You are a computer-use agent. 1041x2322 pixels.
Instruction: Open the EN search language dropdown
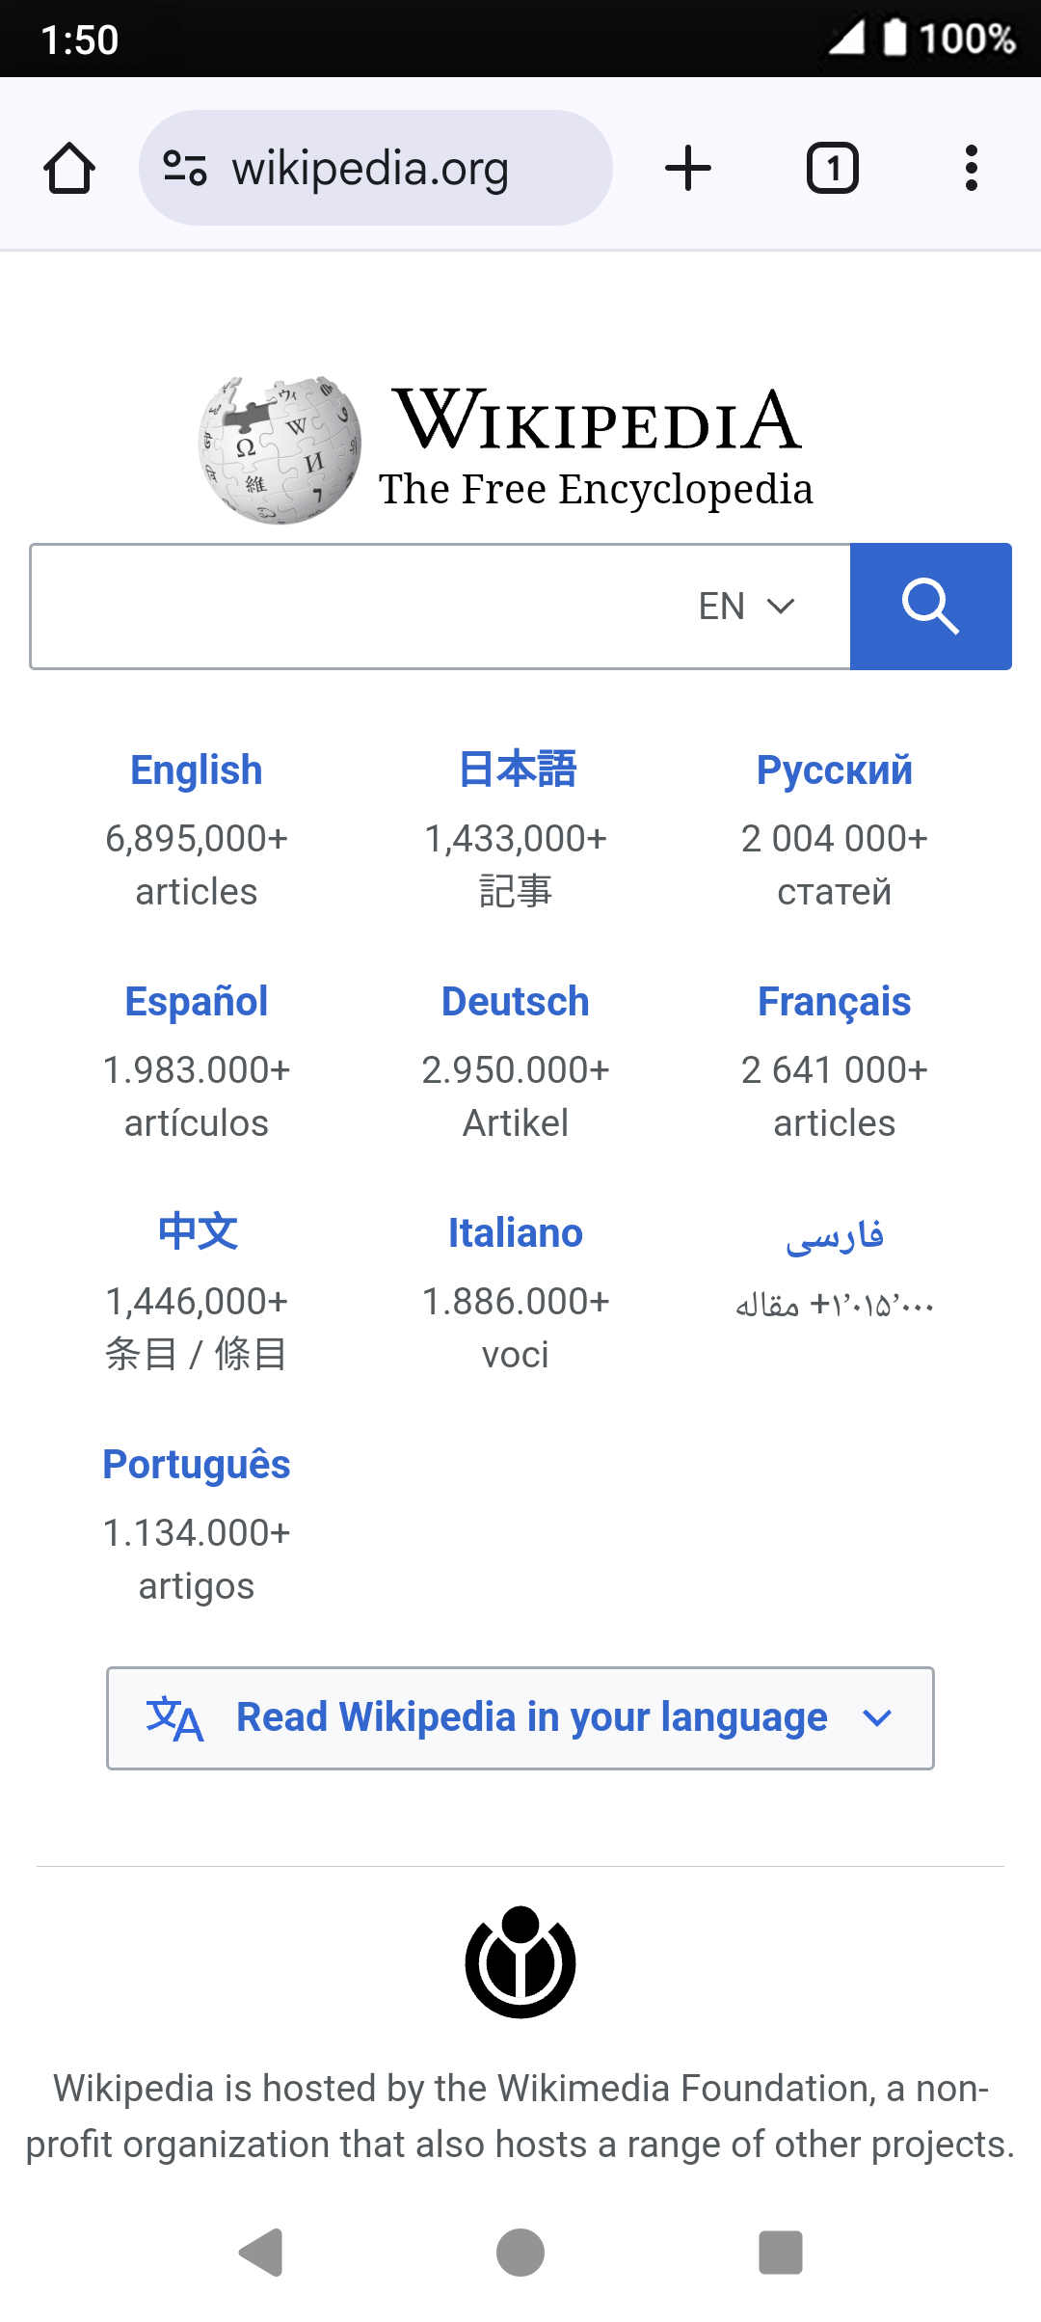tap(747, 607)
